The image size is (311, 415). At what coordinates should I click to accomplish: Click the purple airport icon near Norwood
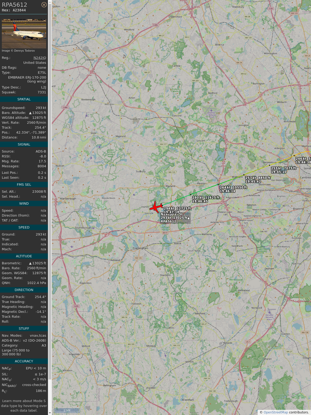pyautogui.click(x=270, y=312)
